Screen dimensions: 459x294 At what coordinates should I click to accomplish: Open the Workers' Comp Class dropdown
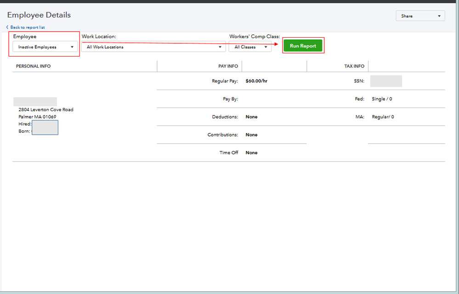[250, 47]
